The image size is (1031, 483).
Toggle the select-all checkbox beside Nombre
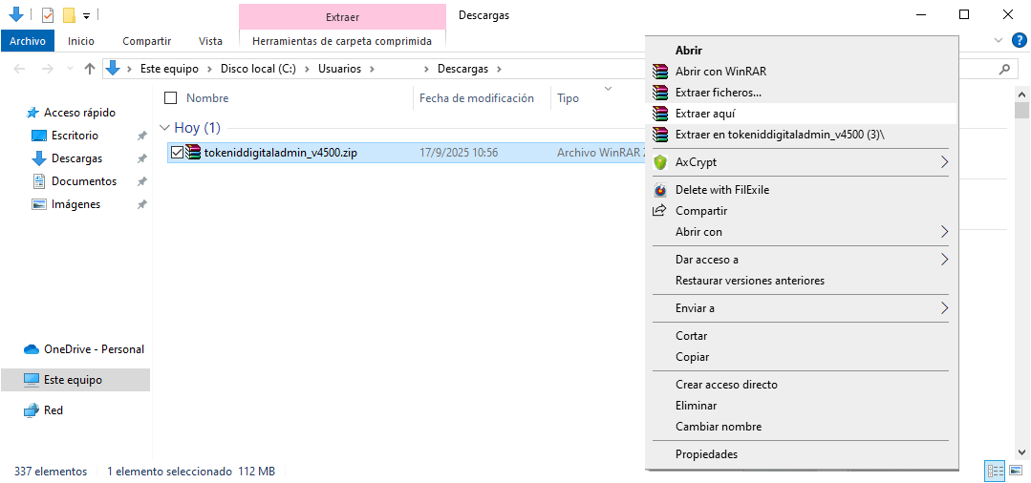pos(171,97)
